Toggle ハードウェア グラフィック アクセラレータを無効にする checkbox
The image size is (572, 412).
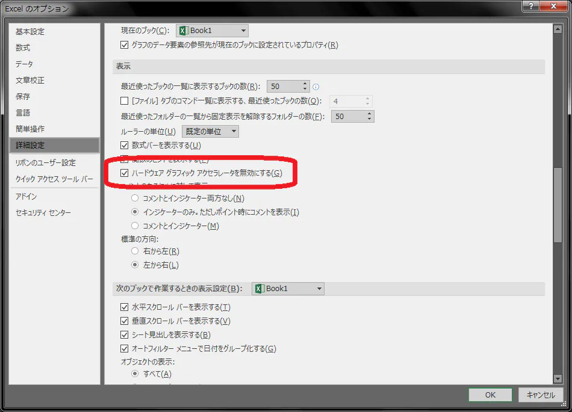pos(125,173)
